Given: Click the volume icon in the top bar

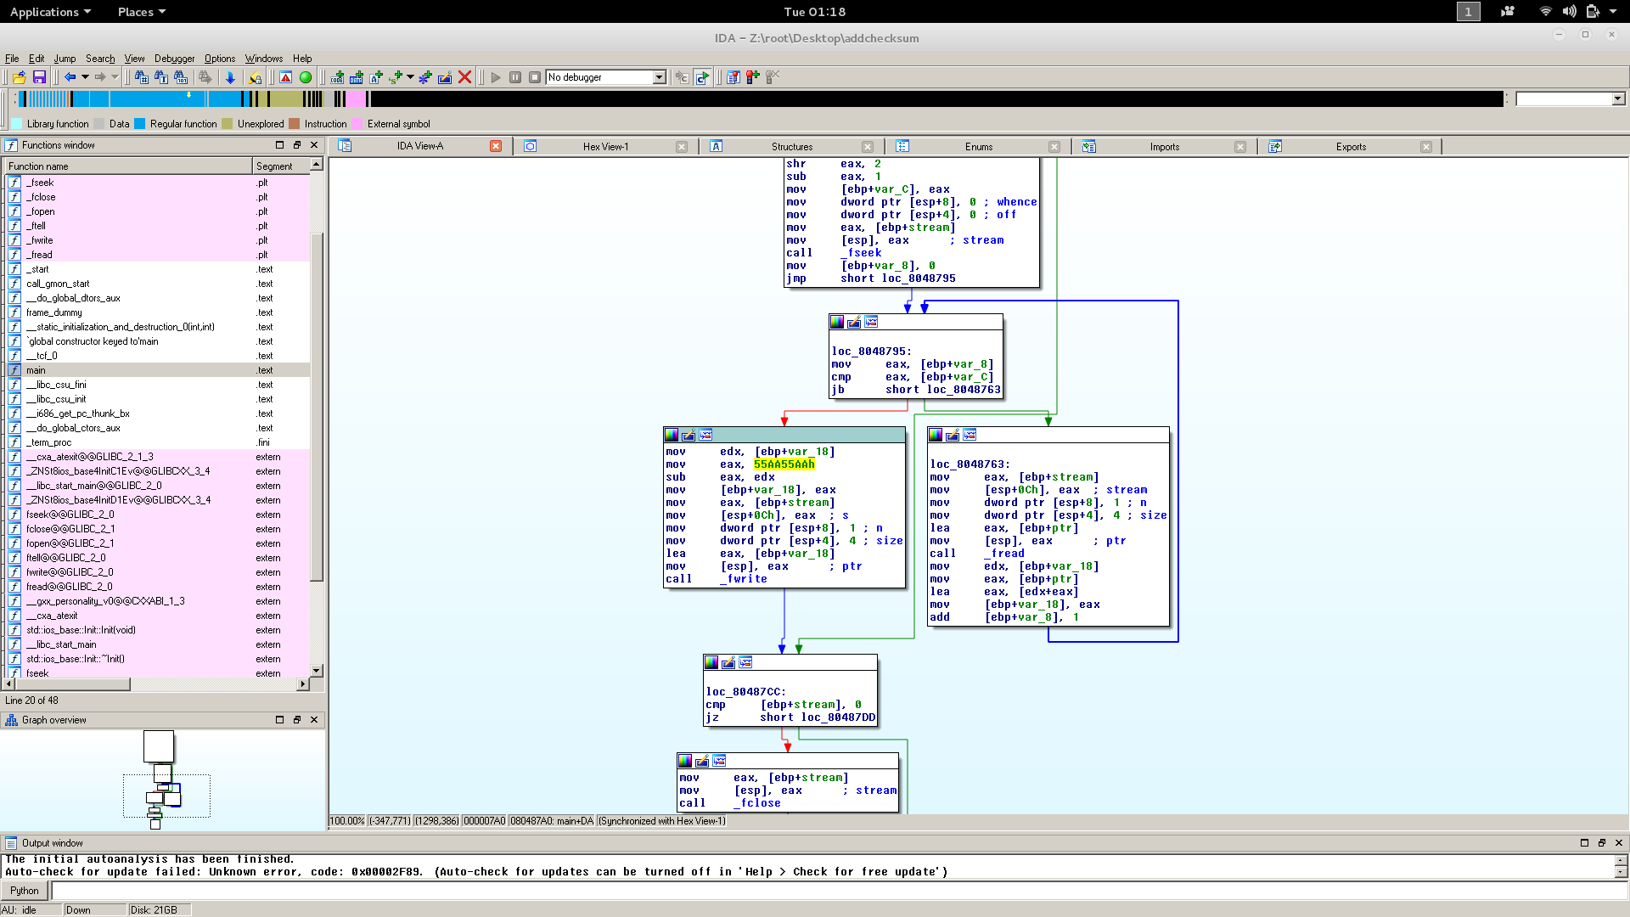Looking at the screenshot, I should click(x=1569, y=12).
